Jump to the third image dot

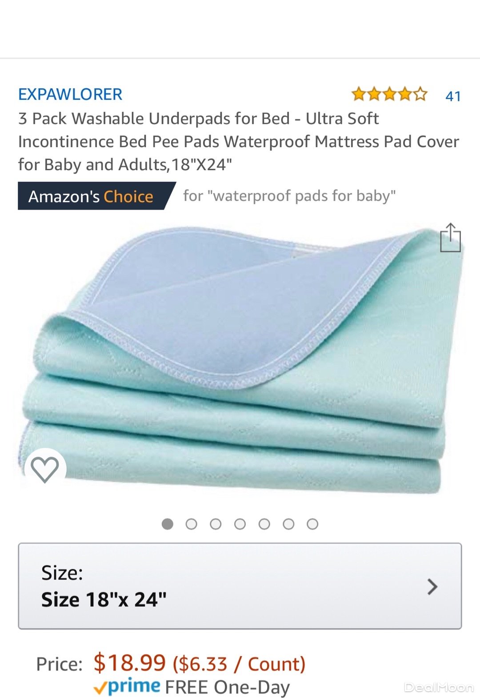click(216, 524)
